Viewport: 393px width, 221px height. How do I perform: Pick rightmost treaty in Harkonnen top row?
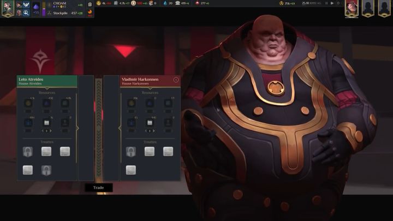168,152
